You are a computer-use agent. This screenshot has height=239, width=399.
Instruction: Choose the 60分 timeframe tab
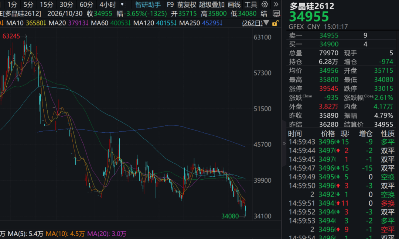click(86, 4)
